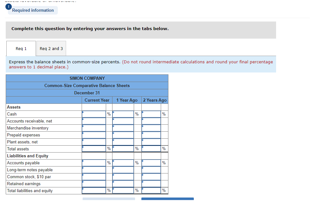This screenshot has width=312, height=201.
Task: Select Cash Current Year input field
Action: (94, 114)
